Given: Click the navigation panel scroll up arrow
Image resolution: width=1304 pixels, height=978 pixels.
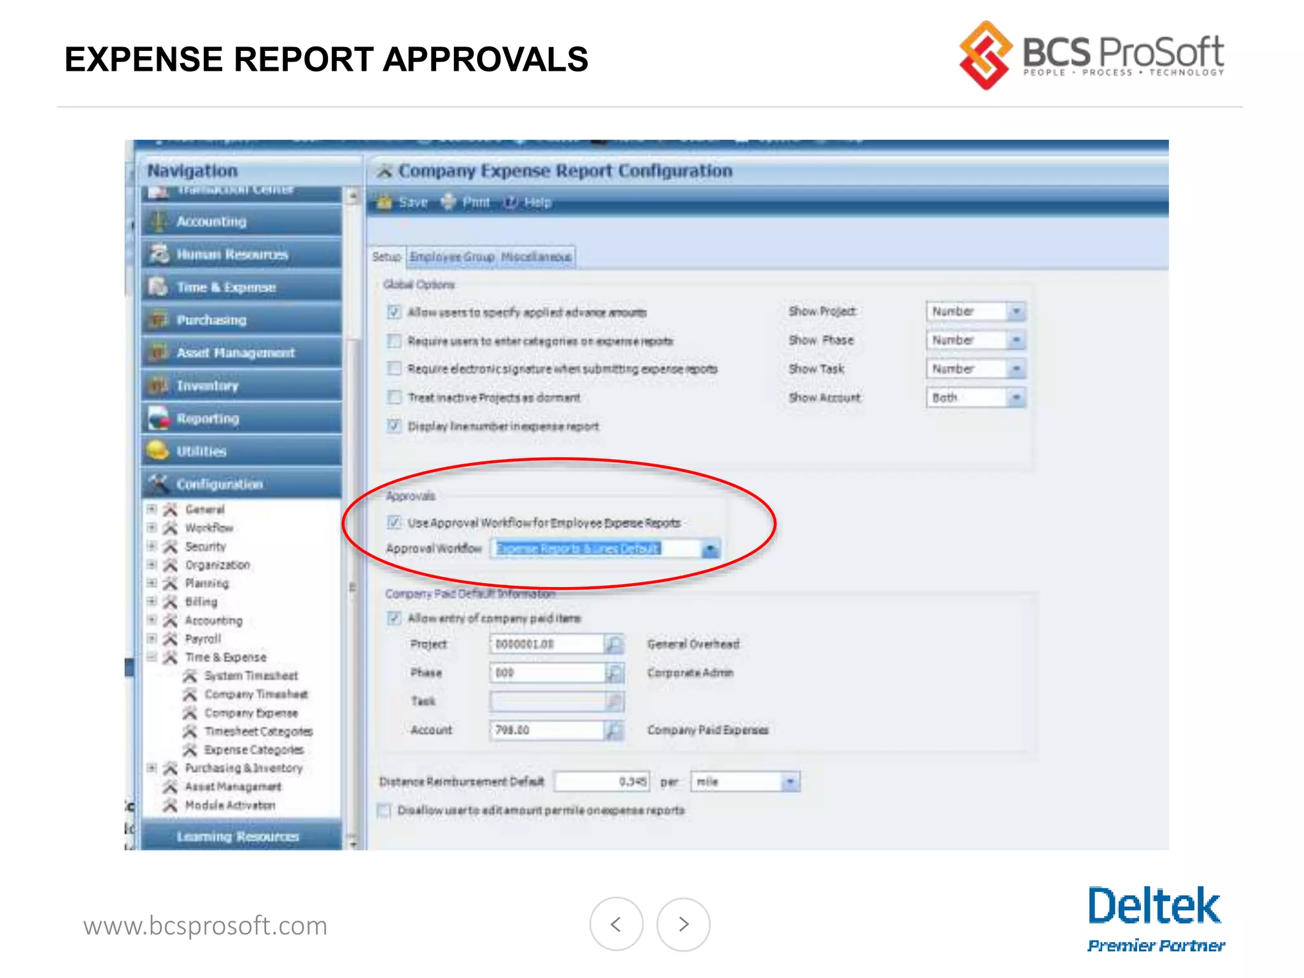Looking at the screenshot, I should (x=353, y=196).
